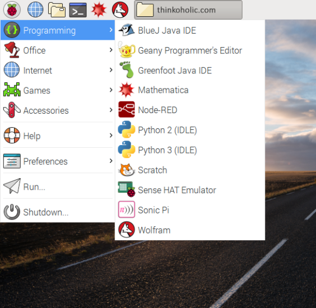Open the Office menu category

point(58,50)
